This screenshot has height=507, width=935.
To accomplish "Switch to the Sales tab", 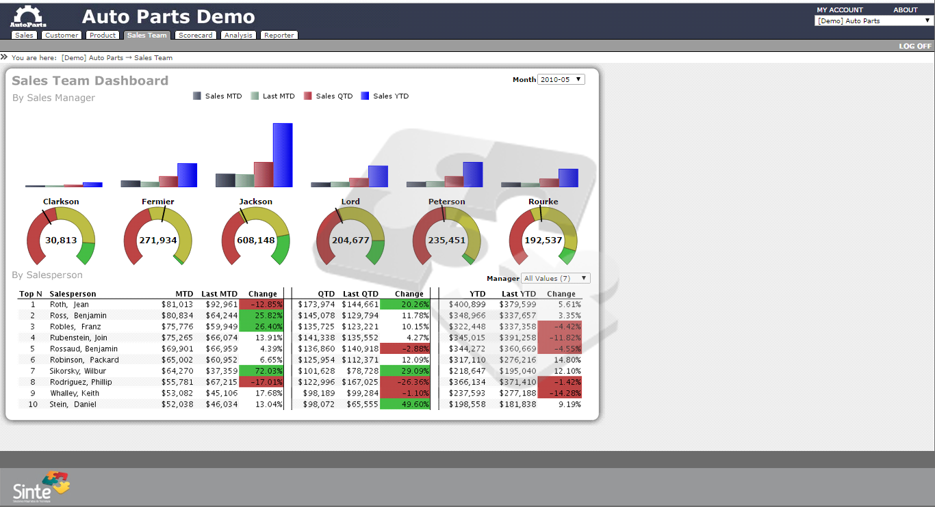I will pos(24,35).
